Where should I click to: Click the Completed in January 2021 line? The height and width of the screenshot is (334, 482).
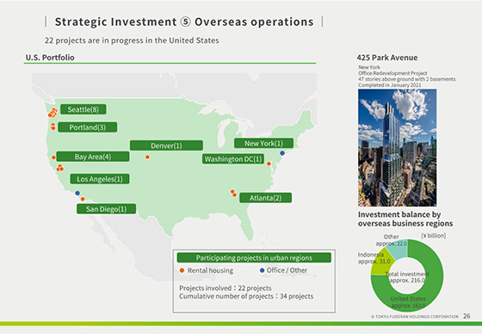(x=389, y=85)
